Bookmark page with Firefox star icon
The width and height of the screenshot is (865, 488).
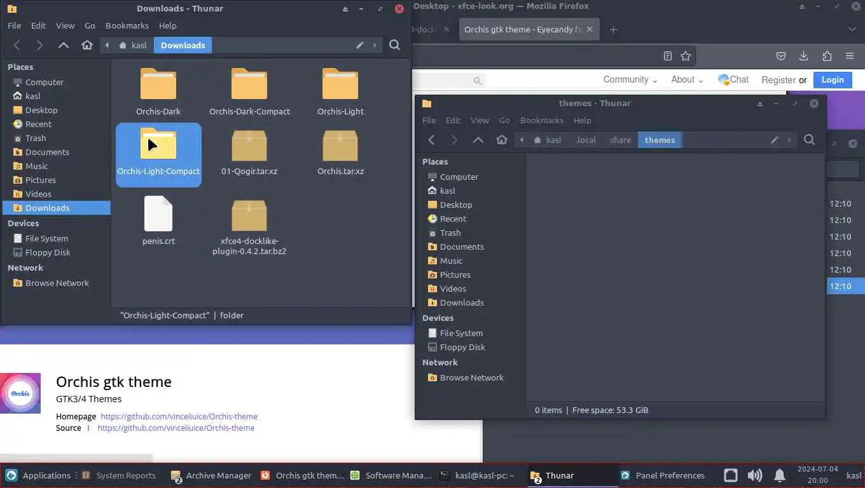[x=686, y=56]
